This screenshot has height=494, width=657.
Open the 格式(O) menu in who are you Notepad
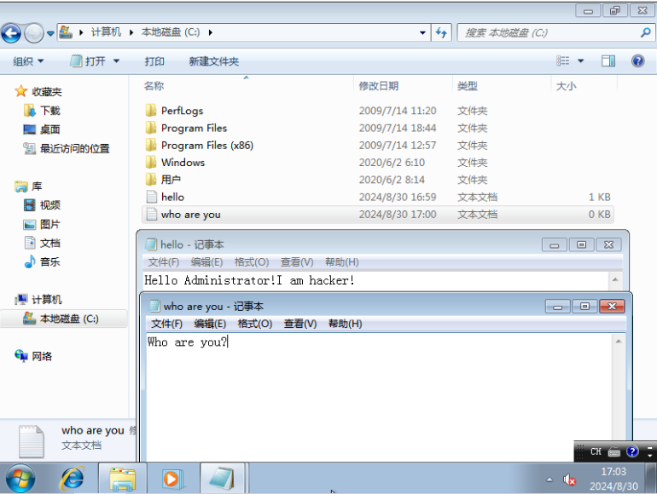coord(254,324)
